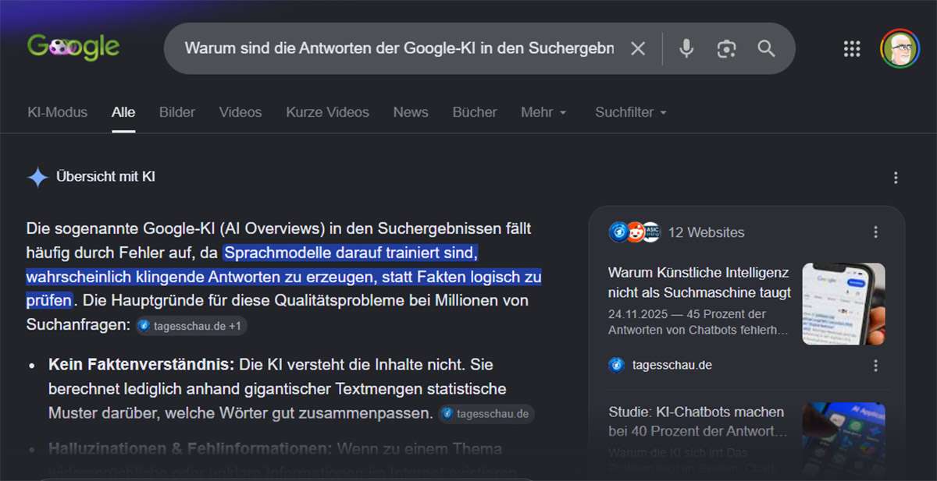Open the tagesschau.de +1 source chip

click(192, 326)
